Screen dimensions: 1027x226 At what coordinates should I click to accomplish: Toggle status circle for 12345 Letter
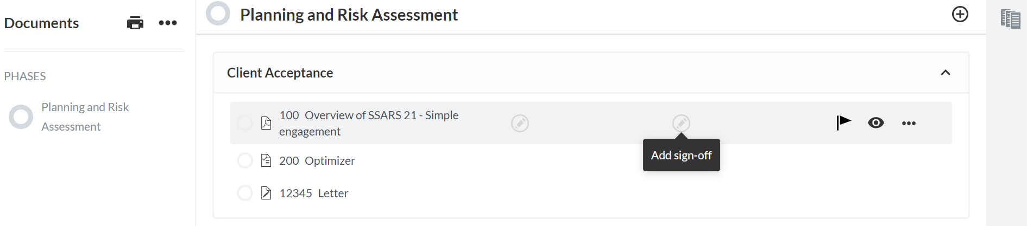245,193
